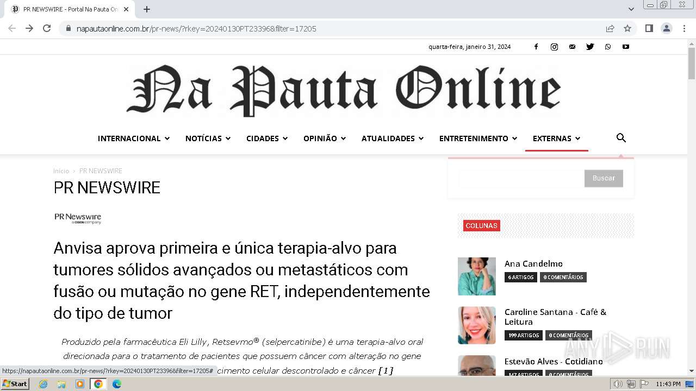
Task: Expand the INTERNACIONAL menu
Action: (134, 138)
